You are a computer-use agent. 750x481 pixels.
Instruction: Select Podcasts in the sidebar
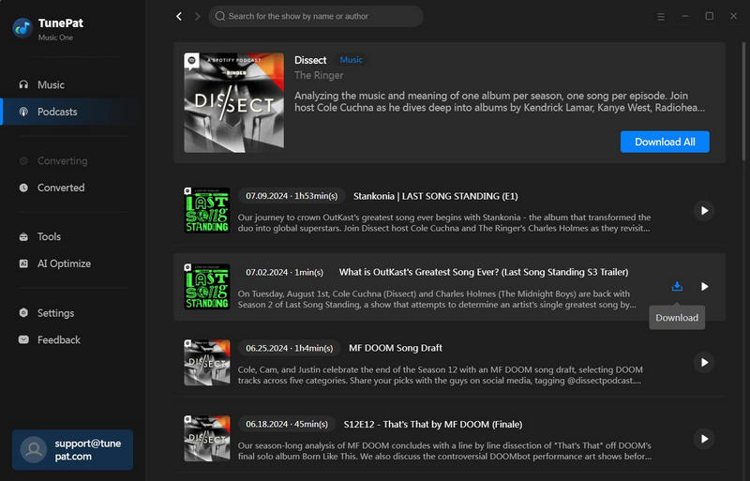[56, 112]
